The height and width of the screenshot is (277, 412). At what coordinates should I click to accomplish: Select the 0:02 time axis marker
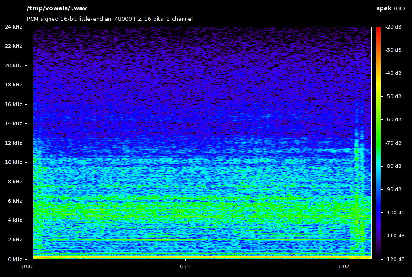pyautogui.click(x=344, y=267)
